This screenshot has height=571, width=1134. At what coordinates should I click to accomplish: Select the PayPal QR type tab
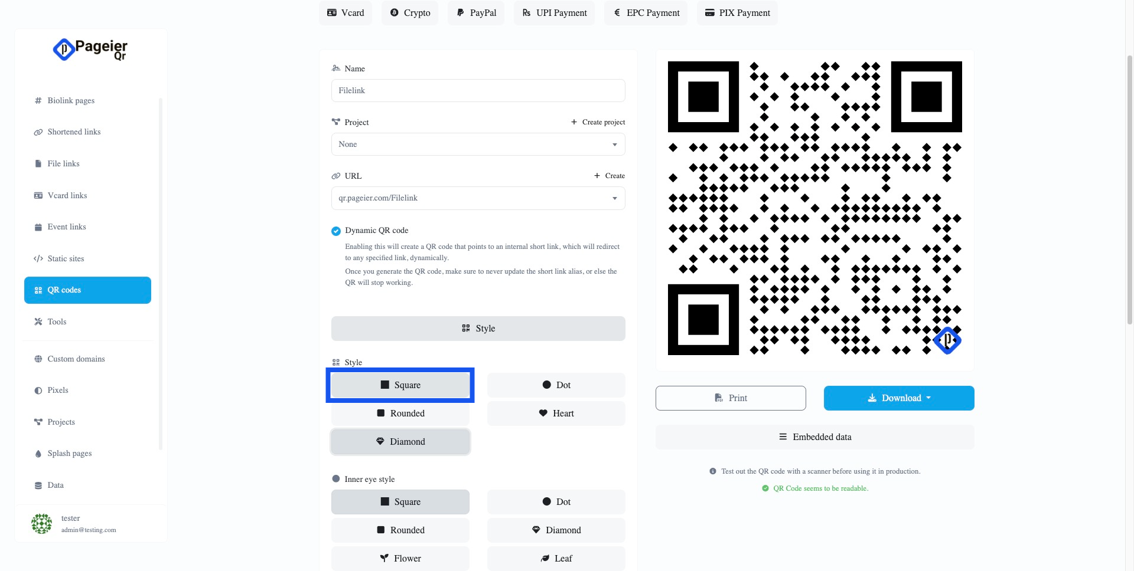476,13
